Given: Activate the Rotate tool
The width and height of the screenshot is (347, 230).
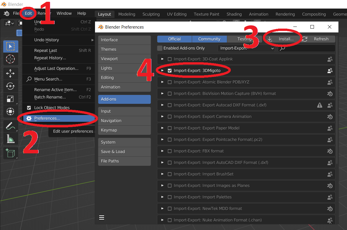Looking at the screenshot, I should point(10,86).
